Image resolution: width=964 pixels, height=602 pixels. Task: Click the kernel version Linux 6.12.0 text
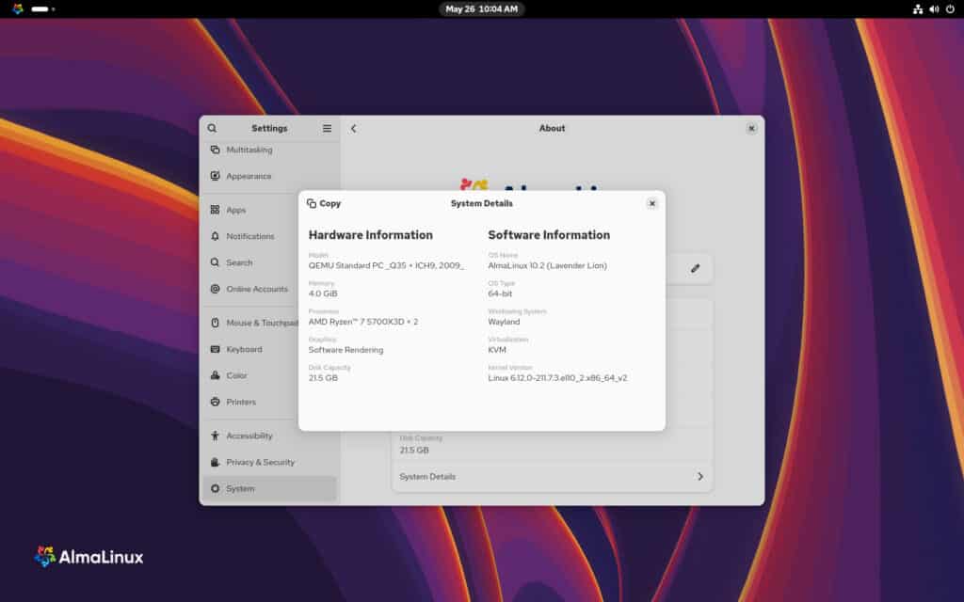click(557, 378)
